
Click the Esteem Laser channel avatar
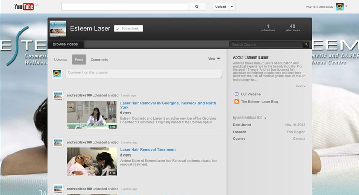point(58,29)
